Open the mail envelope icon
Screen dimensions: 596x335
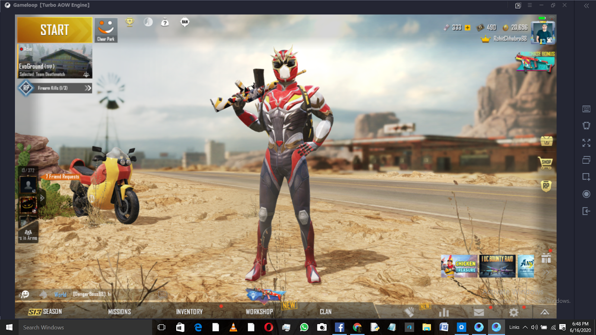pos(479,312)
